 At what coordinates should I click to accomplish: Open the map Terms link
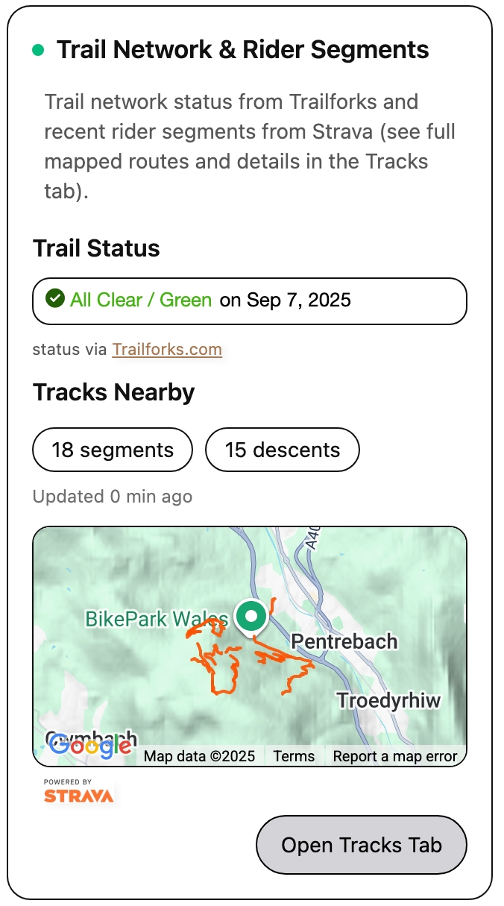tap(294, 756)
